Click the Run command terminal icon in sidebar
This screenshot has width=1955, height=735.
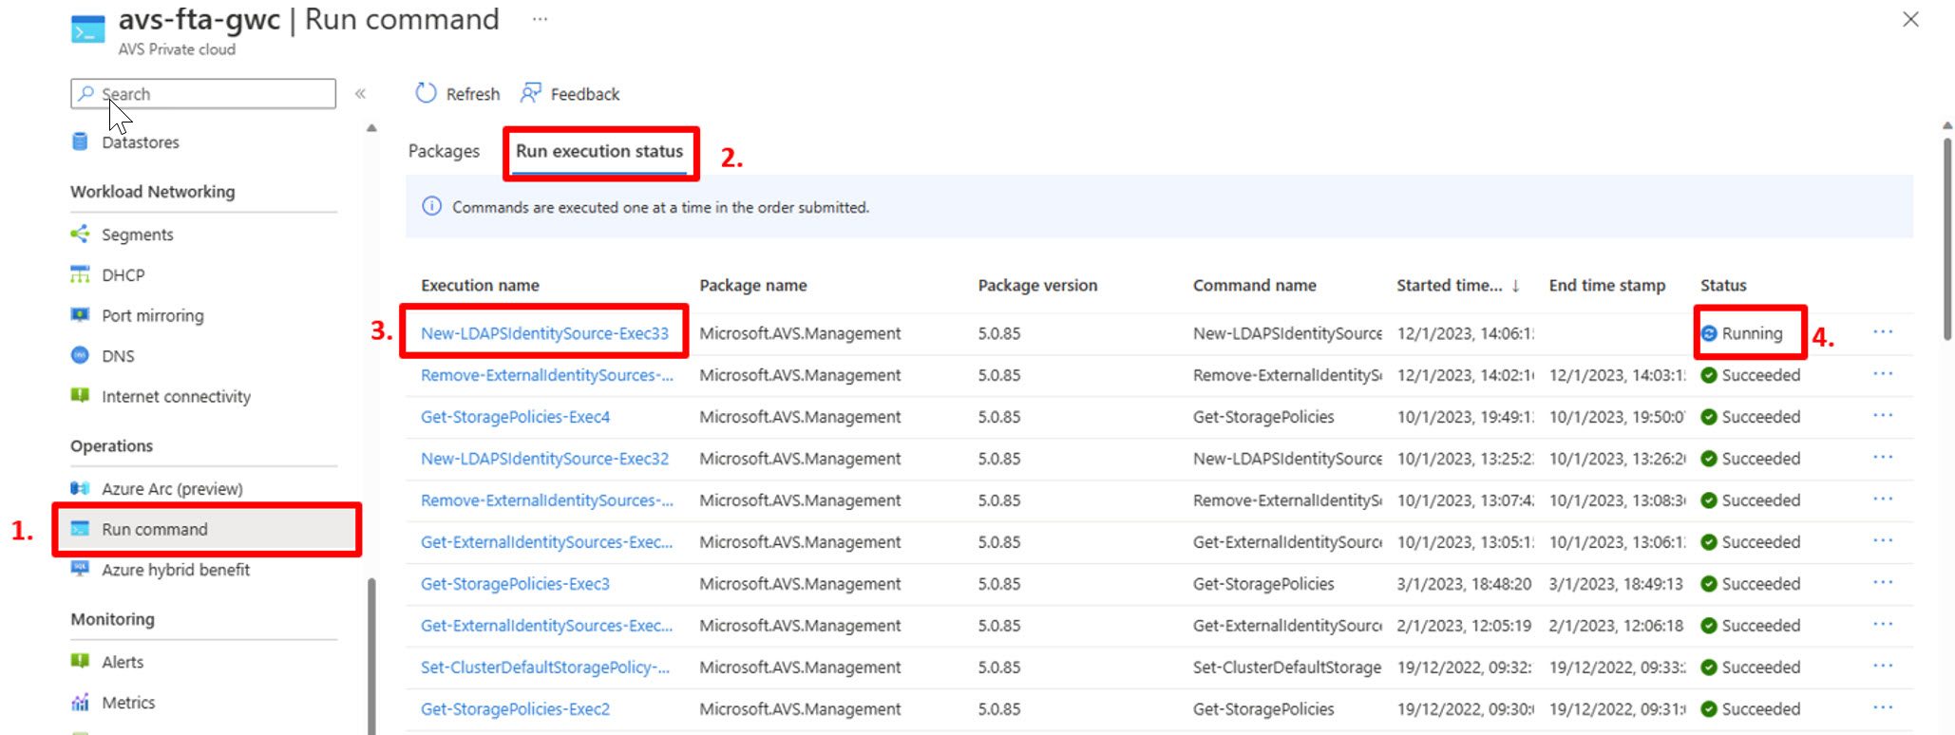(x=80, y=529)
